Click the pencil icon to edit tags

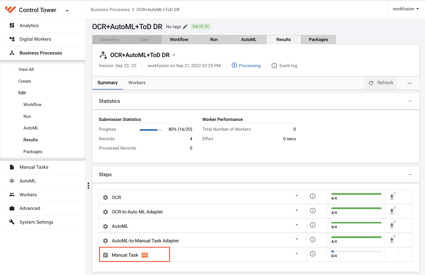pyautogui.click(x=185, y=27)
